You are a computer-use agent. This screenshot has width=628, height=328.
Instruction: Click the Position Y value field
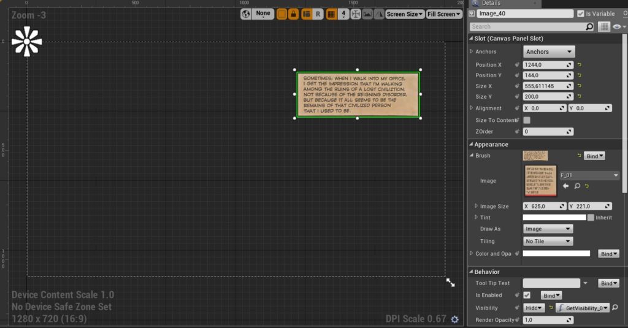(x=548, y=75)
